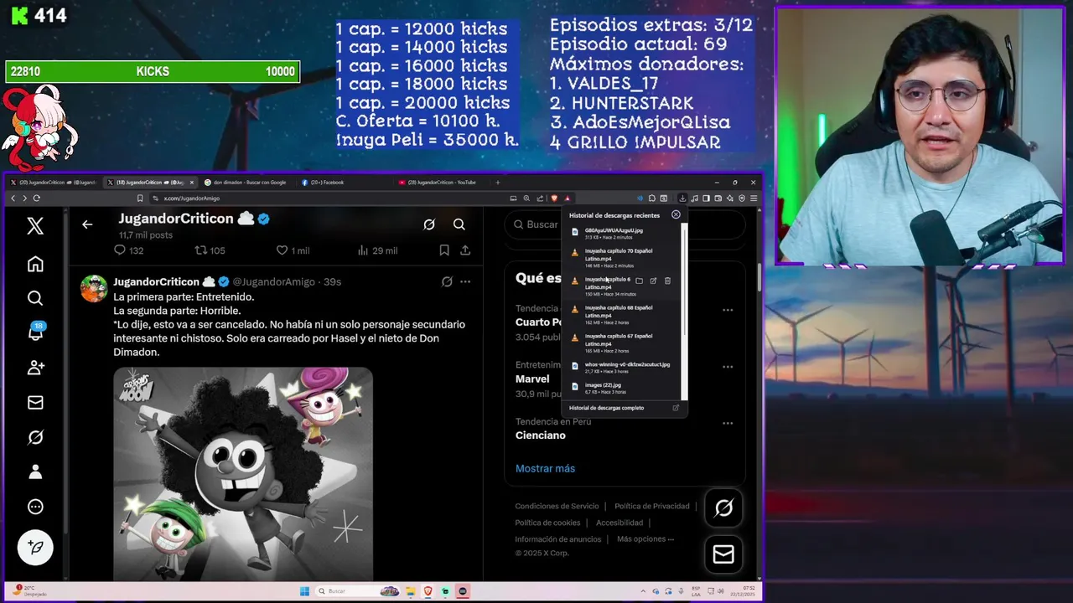Go back with arrow beside JugandorCriticon
Image resolution: width=1073 pixels, height=603 pixels.
pos(87,224)
